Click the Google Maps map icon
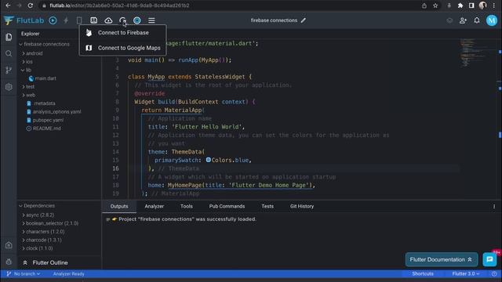This screenshot has height=282, width=502. (x=89, y=48)
